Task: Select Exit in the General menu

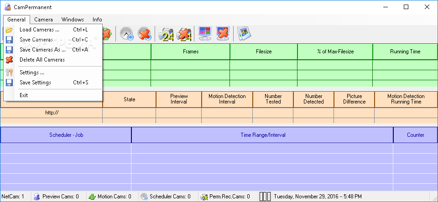Action: pos(53,95)
